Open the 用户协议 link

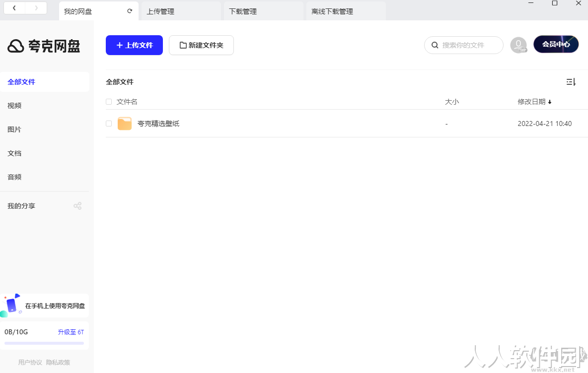coord(30,362)
